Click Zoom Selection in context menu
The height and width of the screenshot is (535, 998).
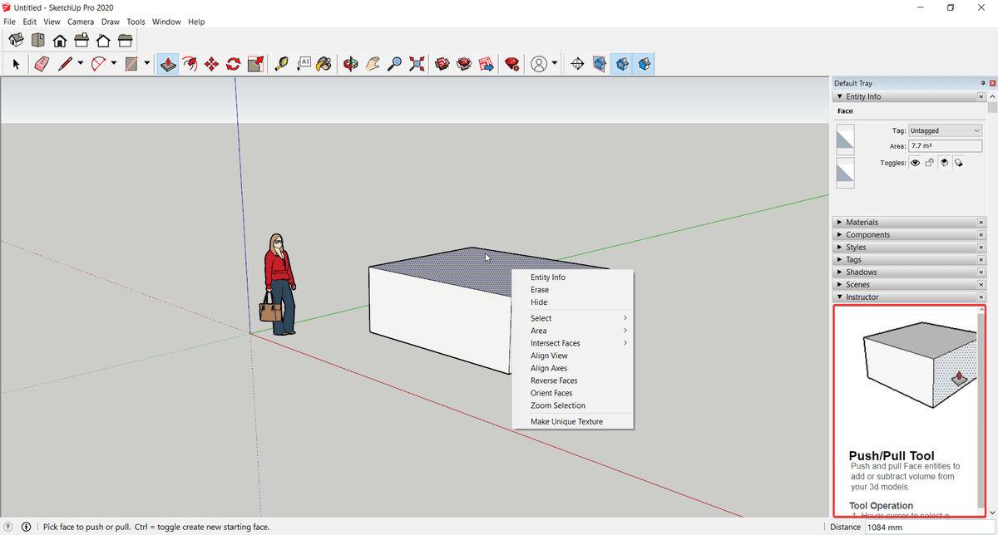558,405
